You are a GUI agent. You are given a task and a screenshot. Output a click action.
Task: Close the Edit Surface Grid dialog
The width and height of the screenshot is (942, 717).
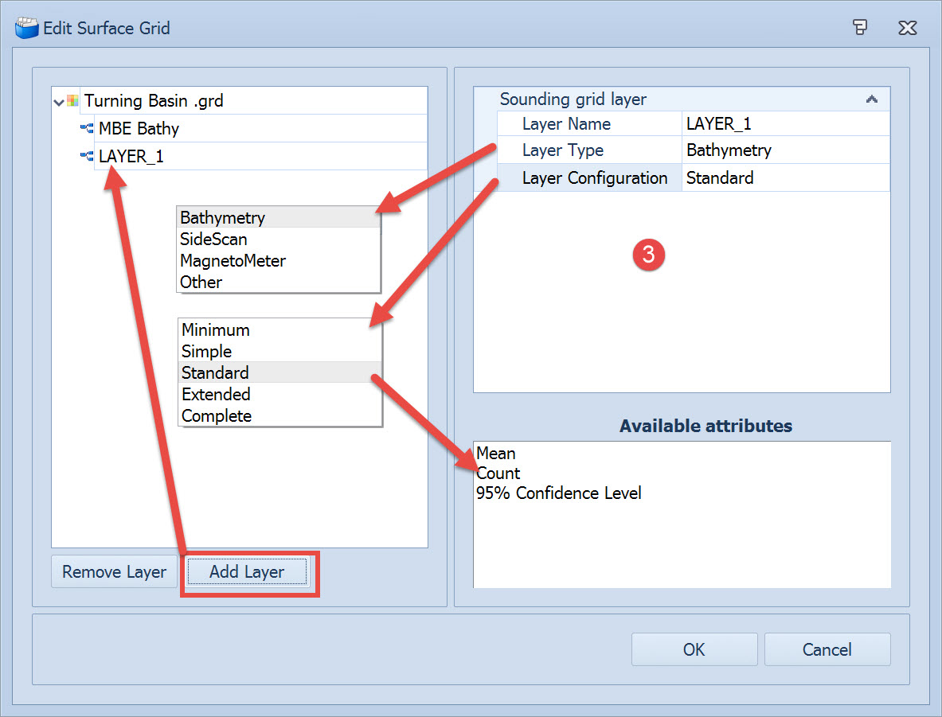(x=907, y=28)
